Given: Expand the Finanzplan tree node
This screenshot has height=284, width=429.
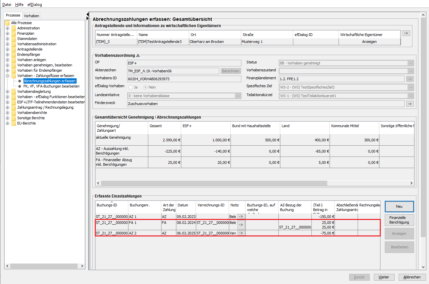Looking at the screenshot, I should tap(8, 33).
